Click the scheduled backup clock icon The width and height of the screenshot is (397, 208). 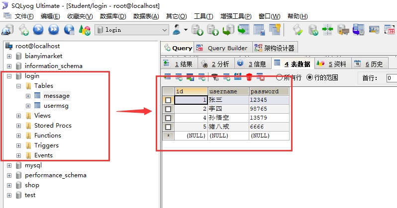pos(359,30)
